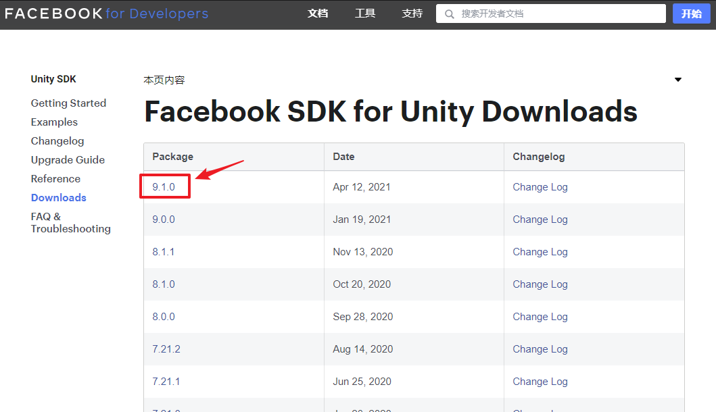Click the date Oct 20, 2020

(x=362, y=284)
